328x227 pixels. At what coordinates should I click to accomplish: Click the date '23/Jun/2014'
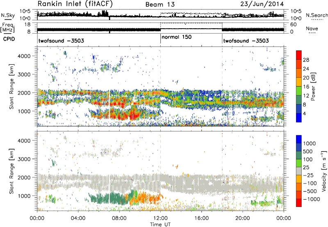coord(262,4)
